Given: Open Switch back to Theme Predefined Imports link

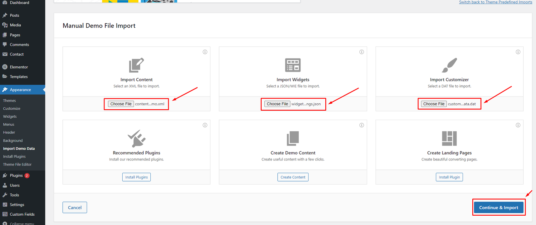Looking at the screenshot, I should click(495, 2).
